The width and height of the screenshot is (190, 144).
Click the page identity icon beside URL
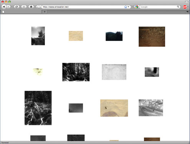tap(39, 7)
